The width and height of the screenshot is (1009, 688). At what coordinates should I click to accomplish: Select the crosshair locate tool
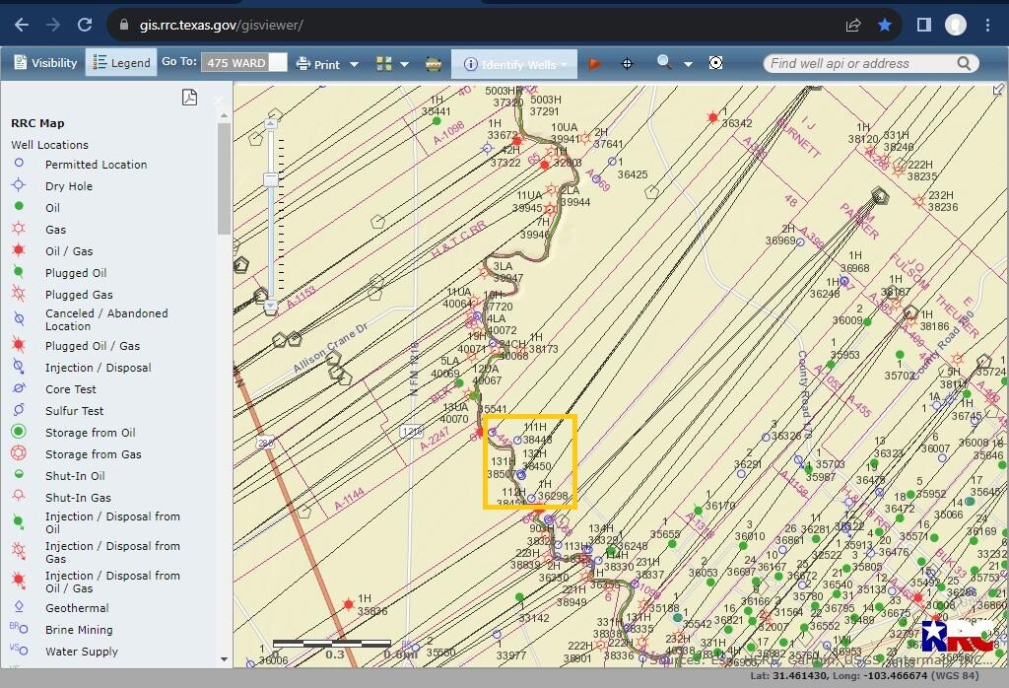pos(627,64)
